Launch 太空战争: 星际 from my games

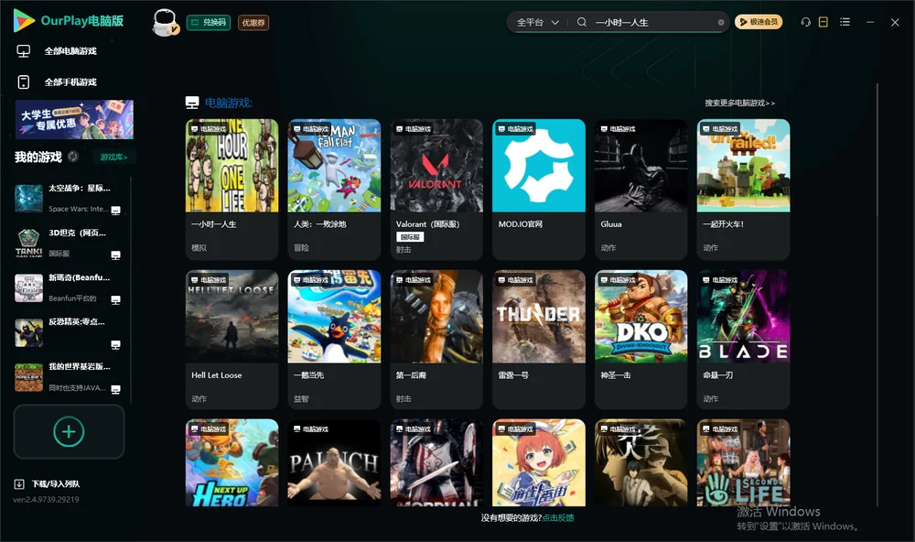(69, 198)
